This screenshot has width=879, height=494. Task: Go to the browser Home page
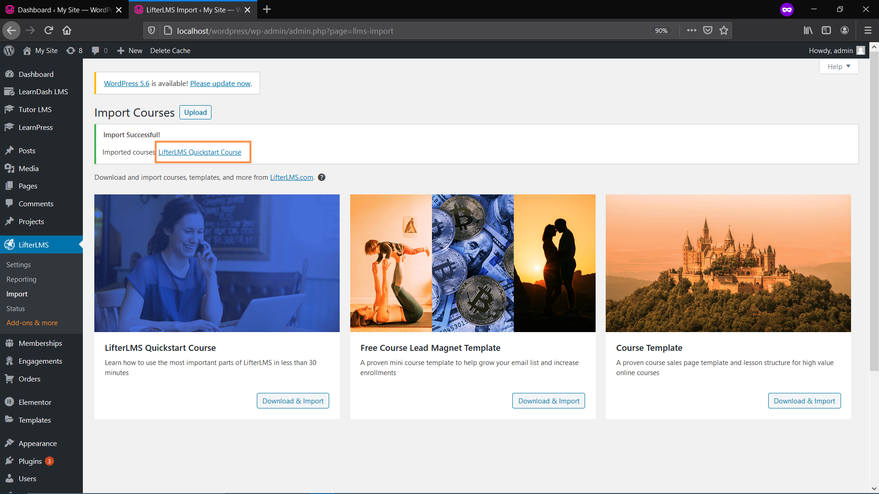[x=67, y=31]
